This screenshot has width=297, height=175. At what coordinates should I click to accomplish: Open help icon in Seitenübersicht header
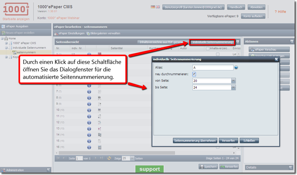pos(238,42)
